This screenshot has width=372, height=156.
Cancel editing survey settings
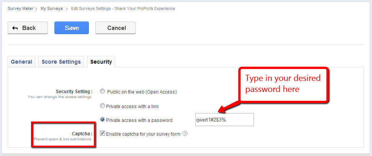tap(115, 28)
